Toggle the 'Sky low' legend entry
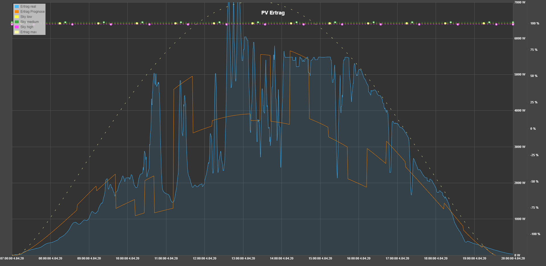Viewport: 546px width, 266px height. click(23, 17)
